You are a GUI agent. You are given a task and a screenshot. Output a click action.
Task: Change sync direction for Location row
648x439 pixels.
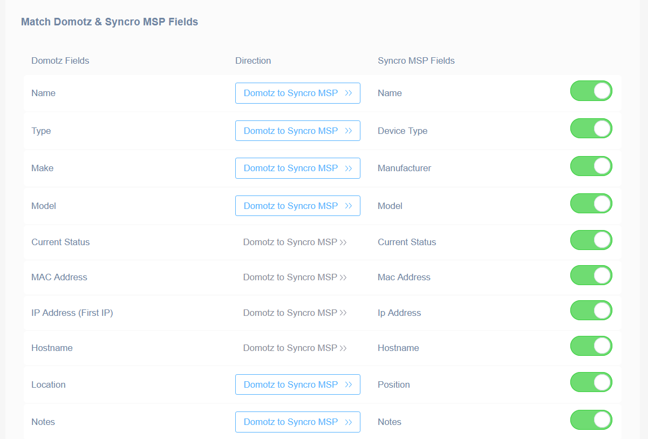298,384
